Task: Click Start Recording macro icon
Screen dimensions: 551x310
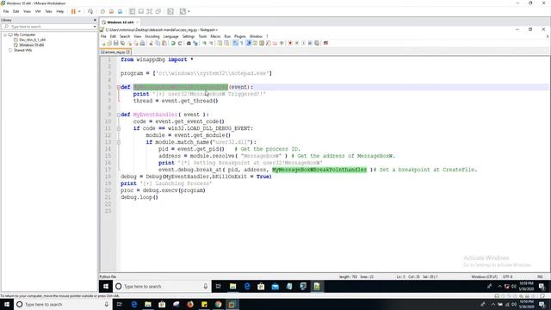Action: tap(290, 43)
